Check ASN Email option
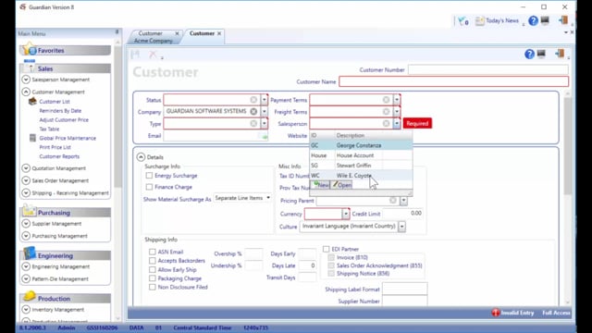Screen dimensions: 592x333 (x=152, y=252)
